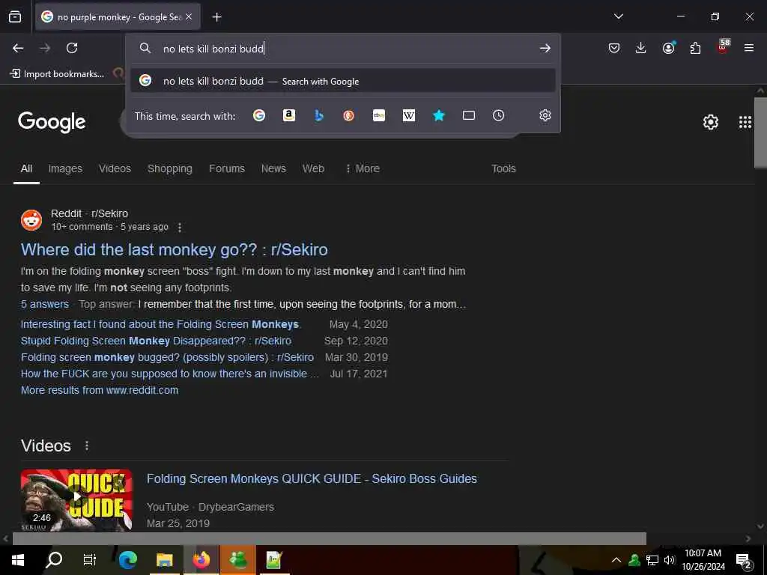Select 'no lets kill bonzi budd' Google suggestion
This screenshot has width=767, height=575.
343,81
